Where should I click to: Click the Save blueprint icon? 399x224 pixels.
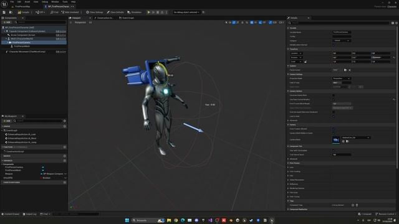(4, 12)
